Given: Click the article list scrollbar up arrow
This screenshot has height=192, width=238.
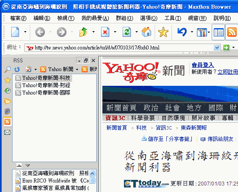Looking at the screenshot, I should click(x=92, y=173).
